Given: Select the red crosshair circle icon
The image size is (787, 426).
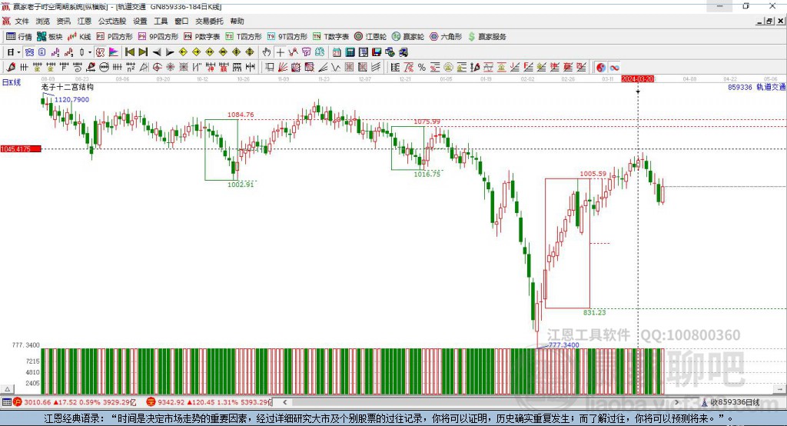Looking at the screenshot, I should coord(157,67).
